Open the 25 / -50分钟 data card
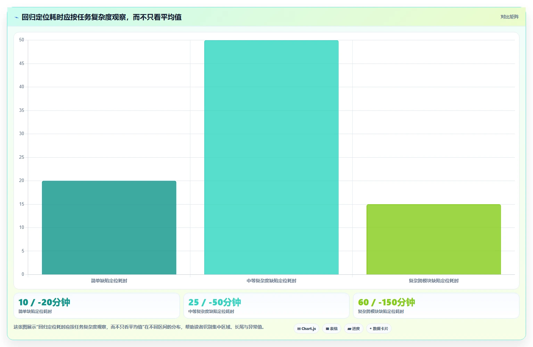The height and width of the screenshot is (347, 533). 266,306
